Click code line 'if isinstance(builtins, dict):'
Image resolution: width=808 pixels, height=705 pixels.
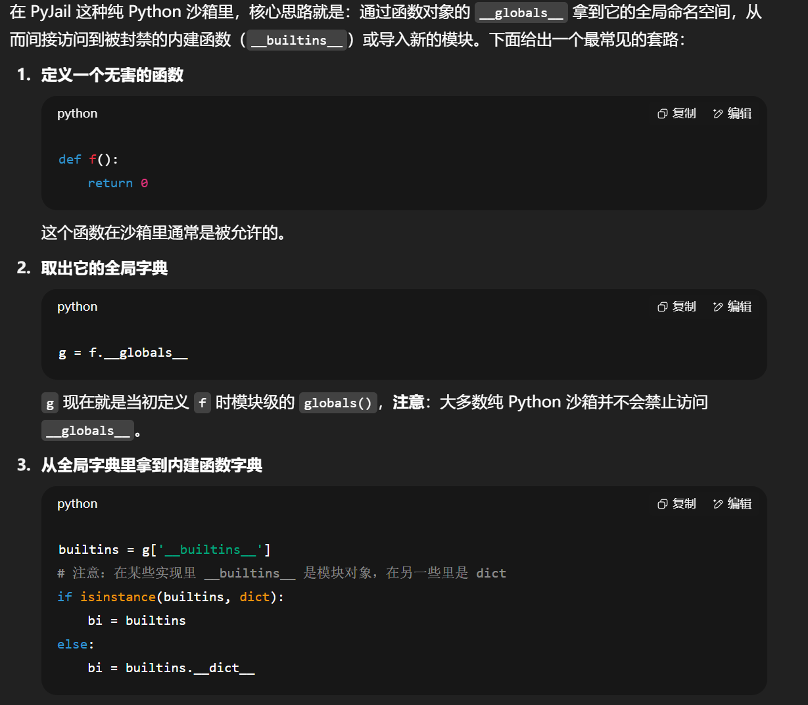pos(170,597)
